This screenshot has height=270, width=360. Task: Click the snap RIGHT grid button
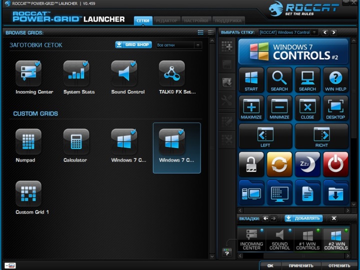321,136
